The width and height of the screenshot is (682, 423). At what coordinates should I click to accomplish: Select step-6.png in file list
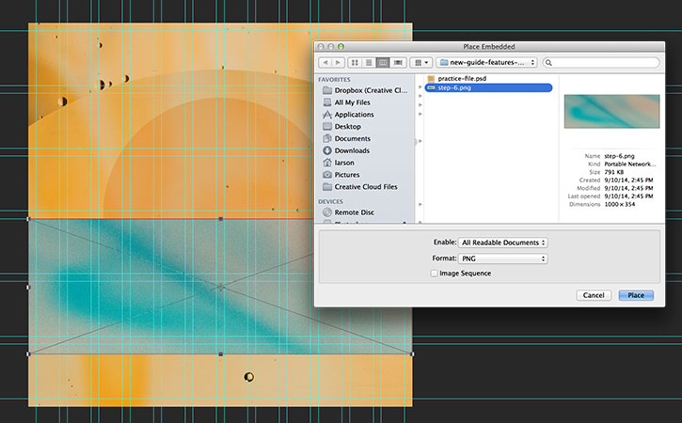(x=488, y=87)
